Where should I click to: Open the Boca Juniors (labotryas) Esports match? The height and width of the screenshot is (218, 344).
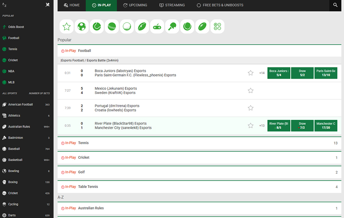pos(120,71)
